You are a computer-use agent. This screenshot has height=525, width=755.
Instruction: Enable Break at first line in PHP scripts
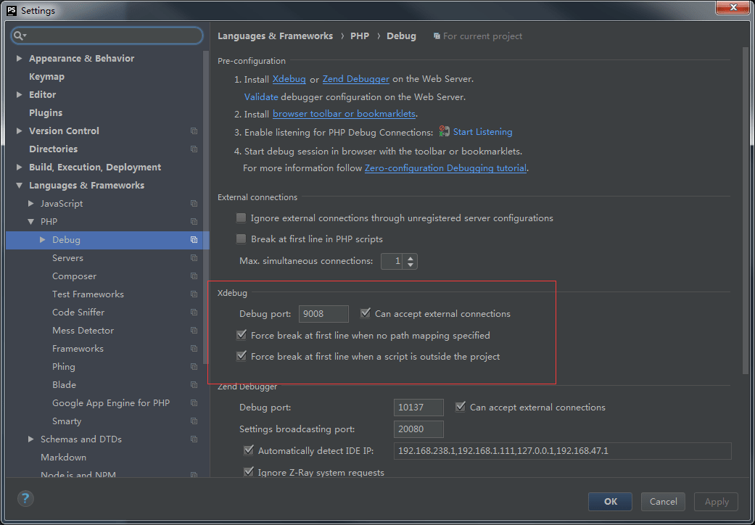241,239
